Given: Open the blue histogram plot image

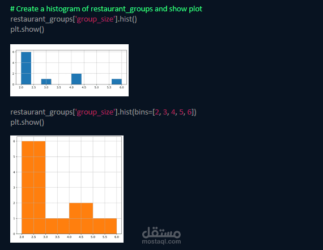Looking at the screenshot, I should coord(70,70).
